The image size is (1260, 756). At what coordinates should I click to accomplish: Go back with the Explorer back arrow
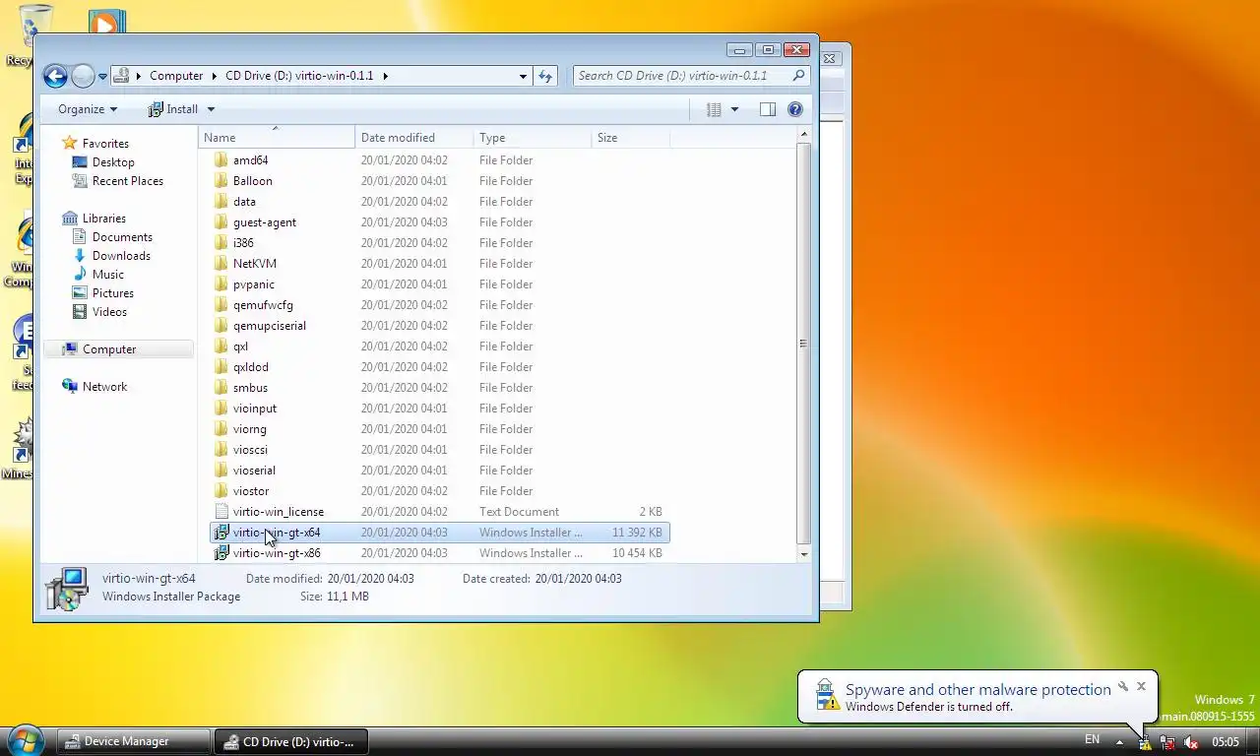(55, 76)
